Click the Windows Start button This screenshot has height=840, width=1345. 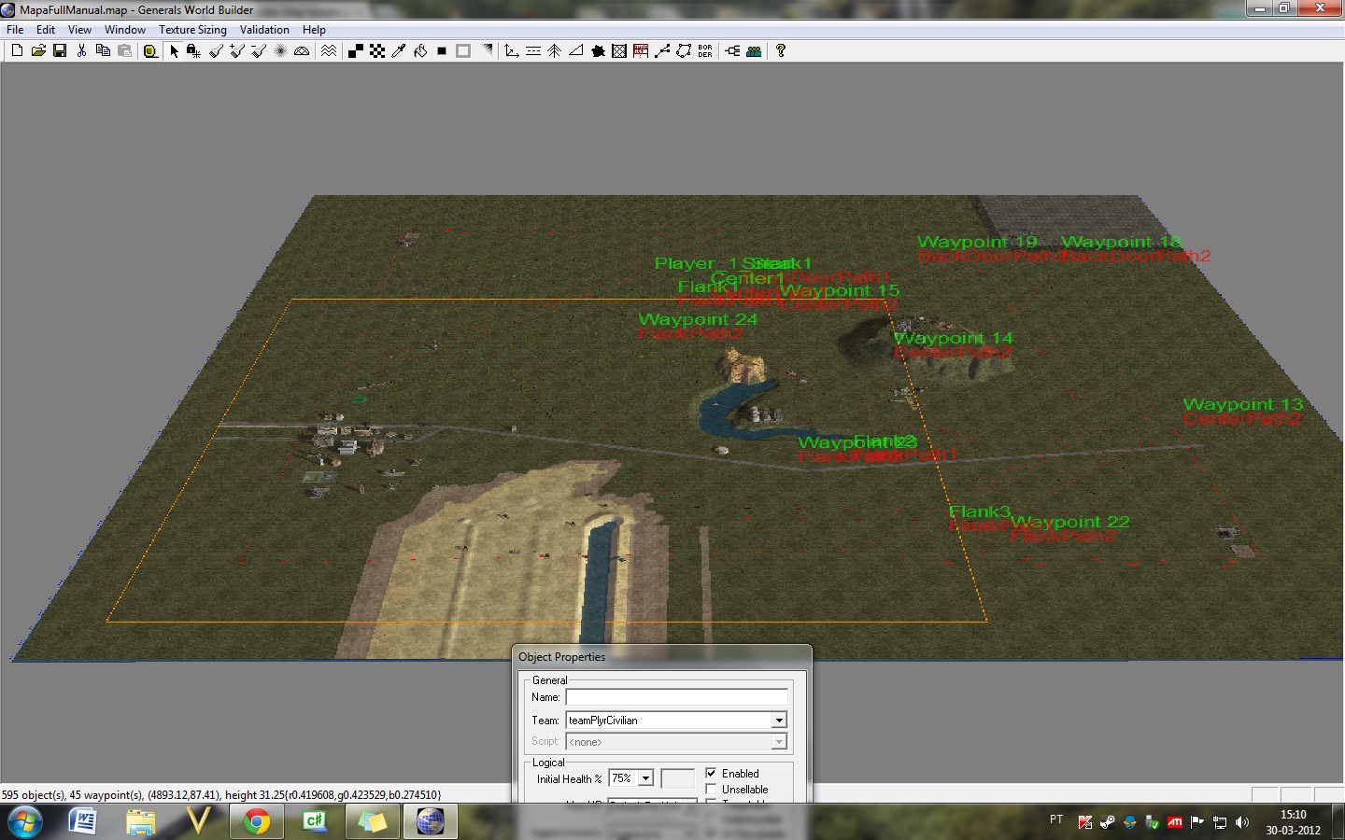click(x=24, y=821)
